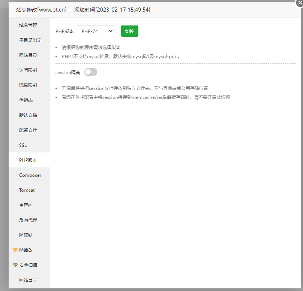The width and height of the screenshot is (303, 291).
Task: Select the 网站日志 tab
Action: click(x=28, y=280)
